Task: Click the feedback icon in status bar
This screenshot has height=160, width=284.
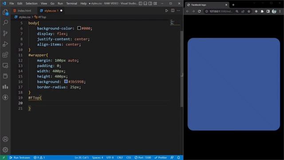Action: click(172, 157)
